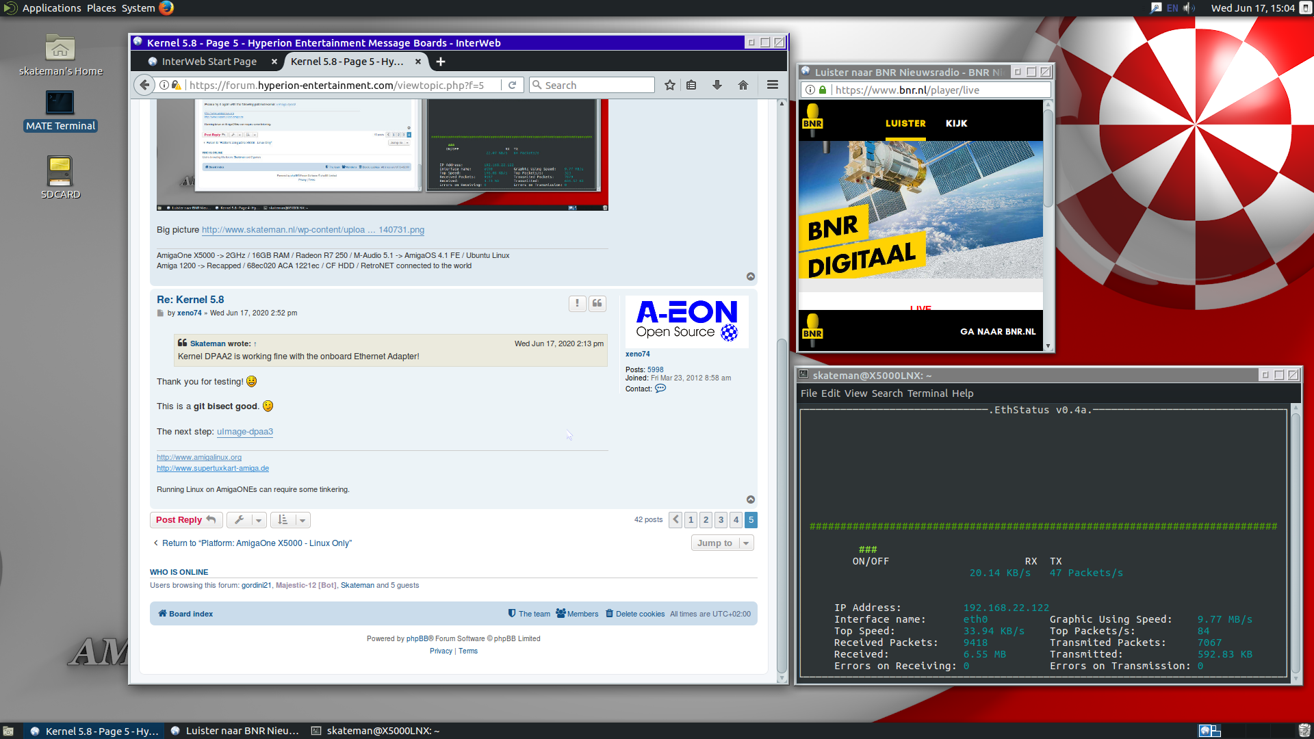Image resolution: width=1314 pixels, height=739 pixels.
Task: Go to home page via house icon
Action: (743, 86)
